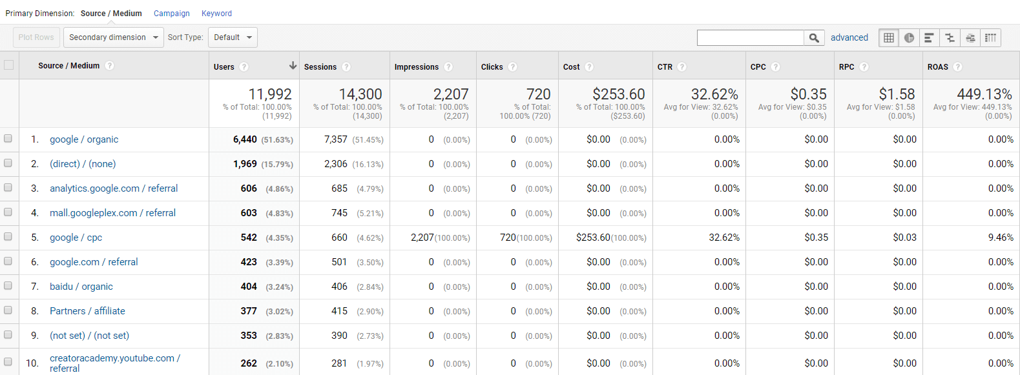Check the google.com / referral row

[x=8, y=261]
